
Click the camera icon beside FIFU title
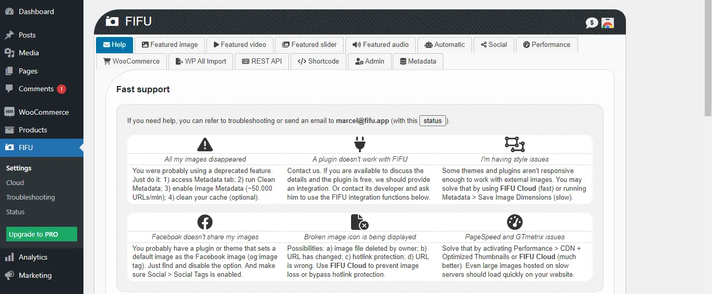point(112,21)
